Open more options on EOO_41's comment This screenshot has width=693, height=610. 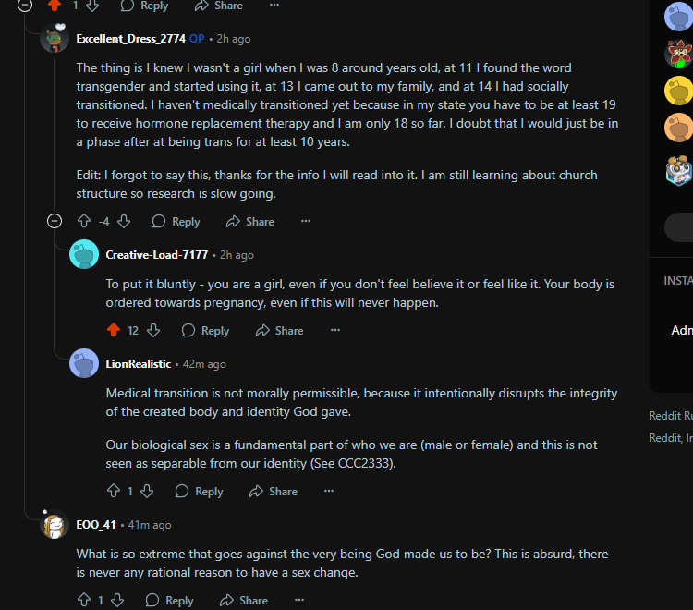pyautogui.click(x=299, y=600)
